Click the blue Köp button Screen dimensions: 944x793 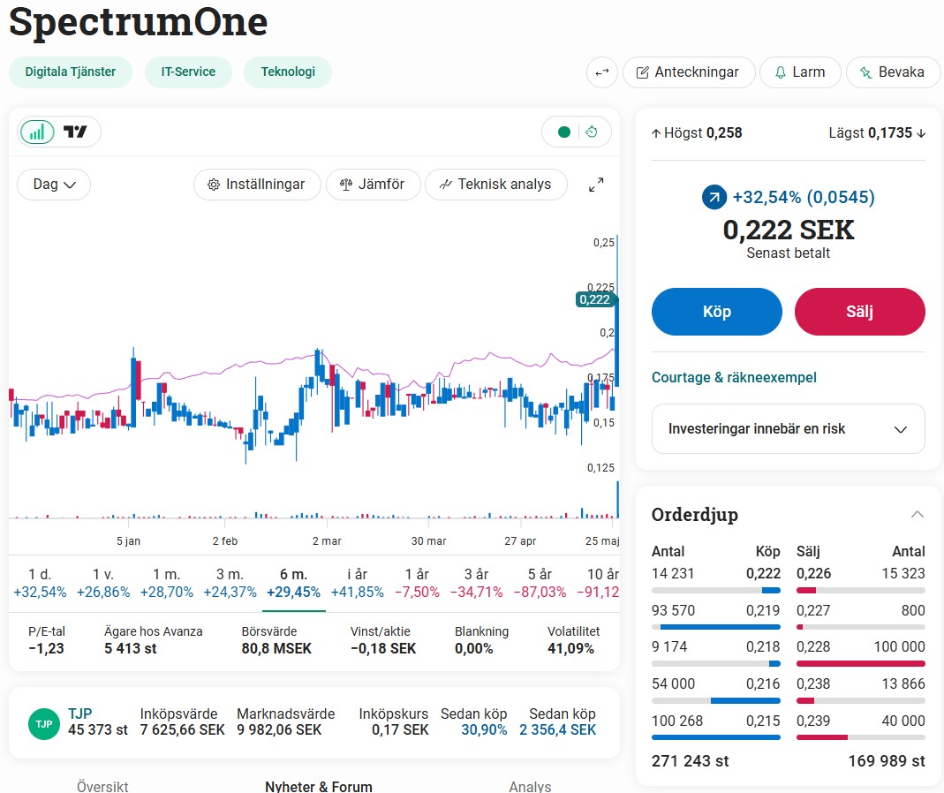tap(717, 312)
